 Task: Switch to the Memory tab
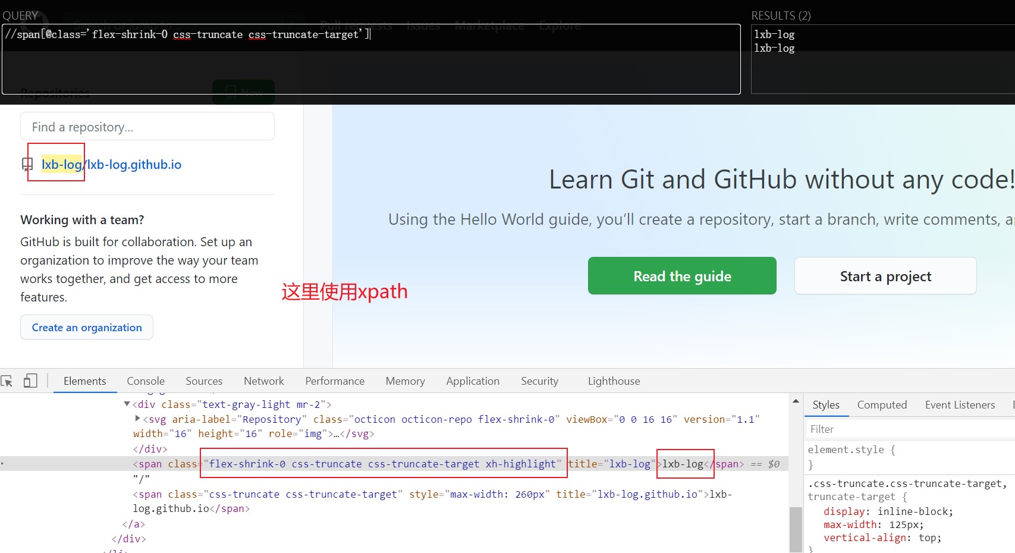[406, 381]
